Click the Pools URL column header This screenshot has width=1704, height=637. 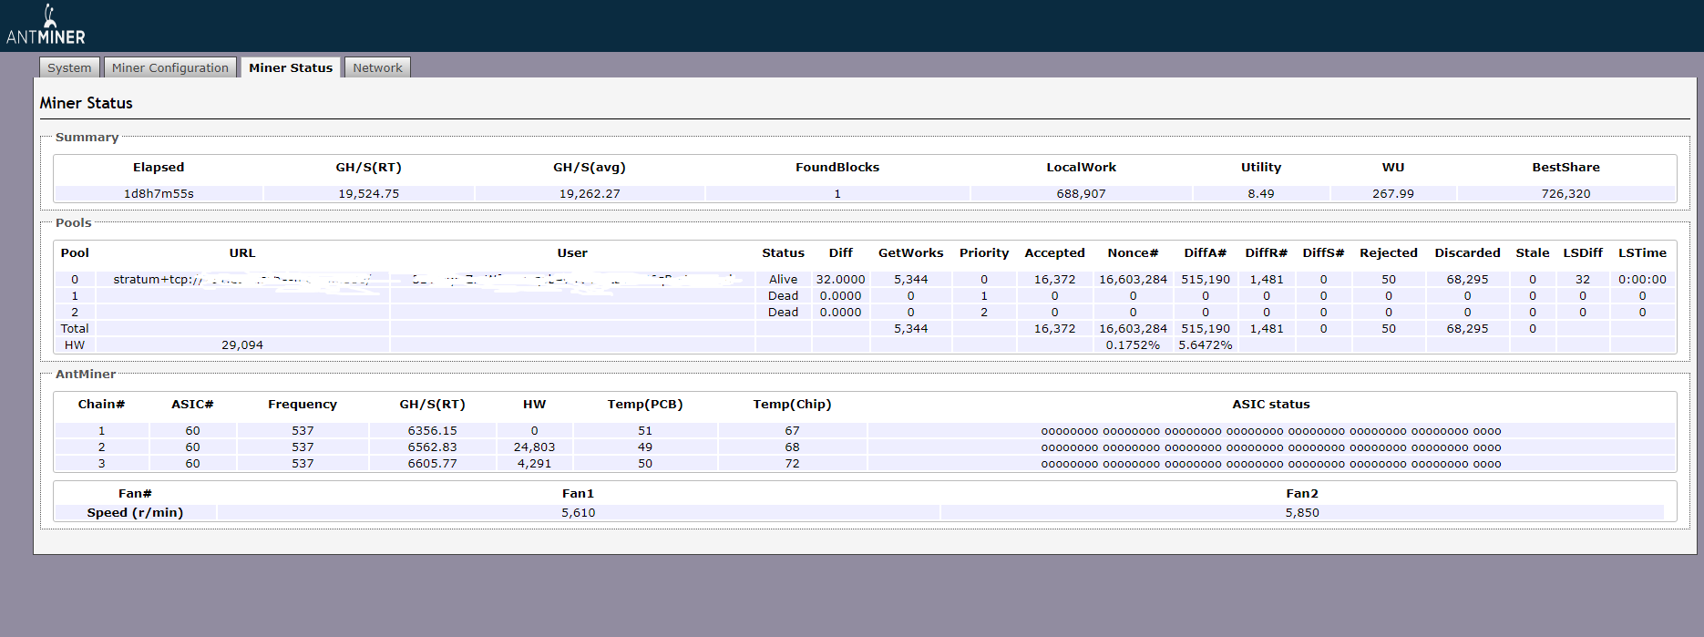pyautogui.click(x=242, y=252)
